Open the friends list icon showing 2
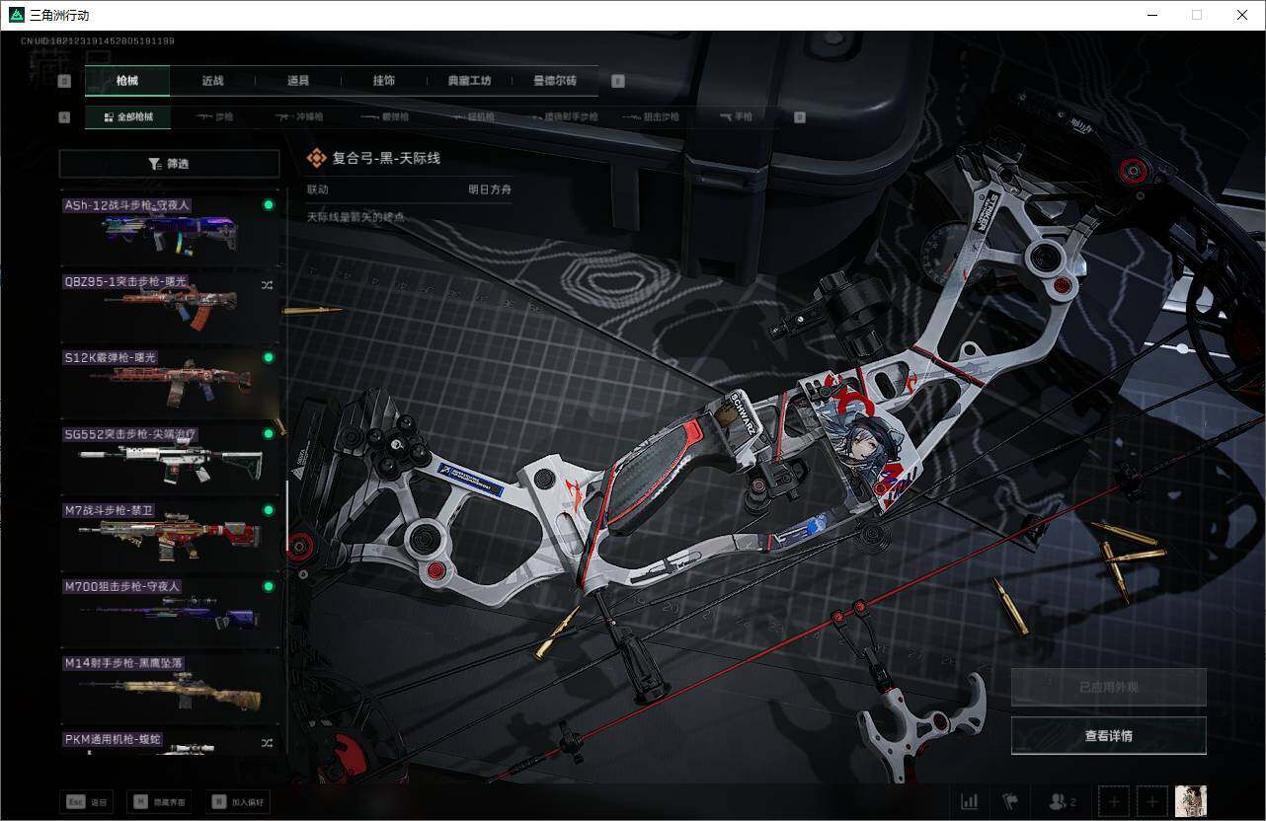The width and height of the screenshot is (1266, 821). [1063, 801]
